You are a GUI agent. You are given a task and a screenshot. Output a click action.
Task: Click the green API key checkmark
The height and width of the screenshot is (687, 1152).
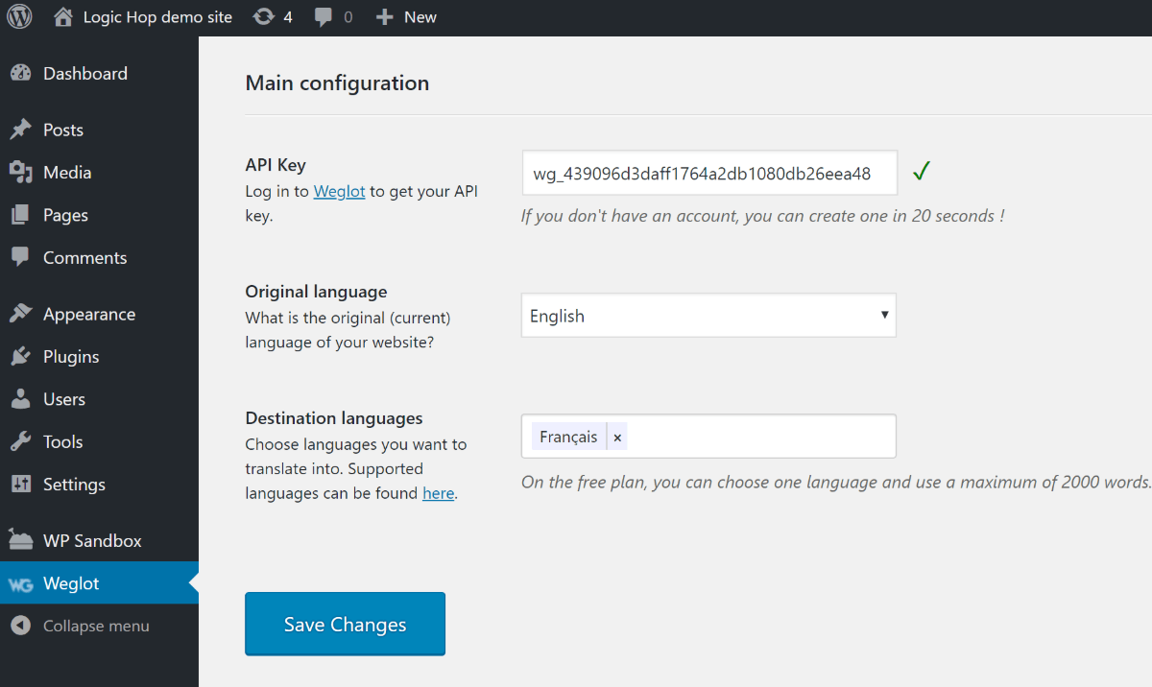pos(922,172)
